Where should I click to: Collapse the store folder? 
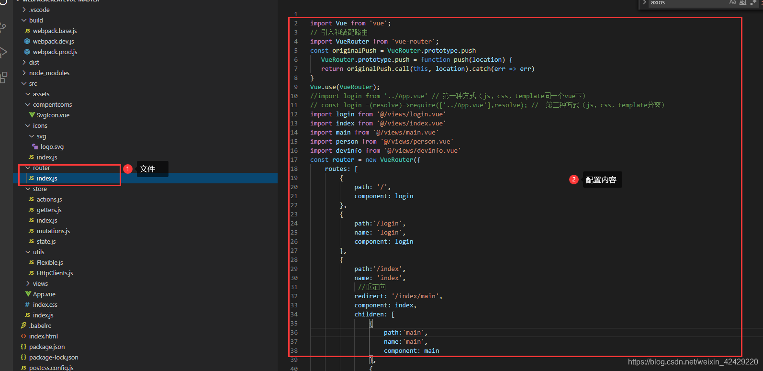click(28, 189)
